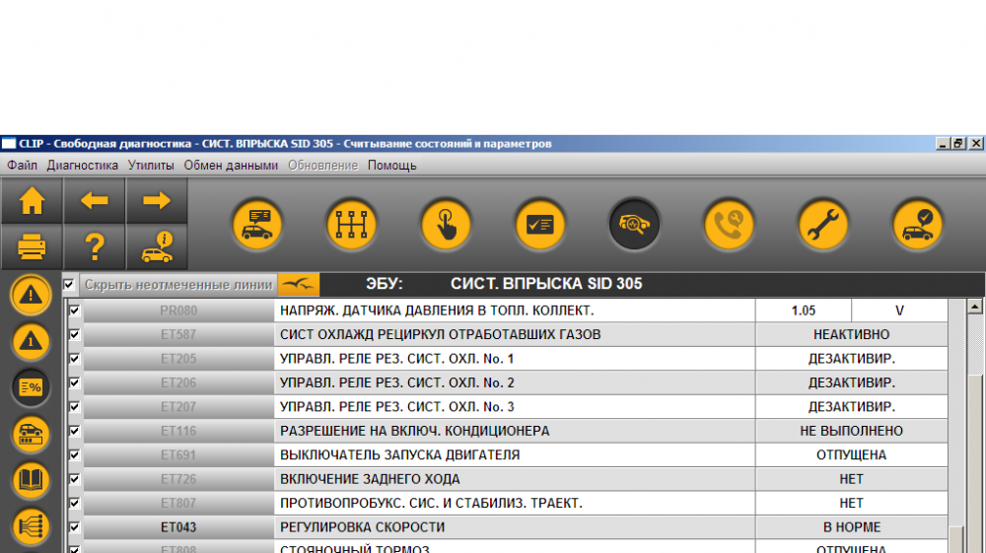Open the printer icon

pyautogui.click(x=32, y=247)
